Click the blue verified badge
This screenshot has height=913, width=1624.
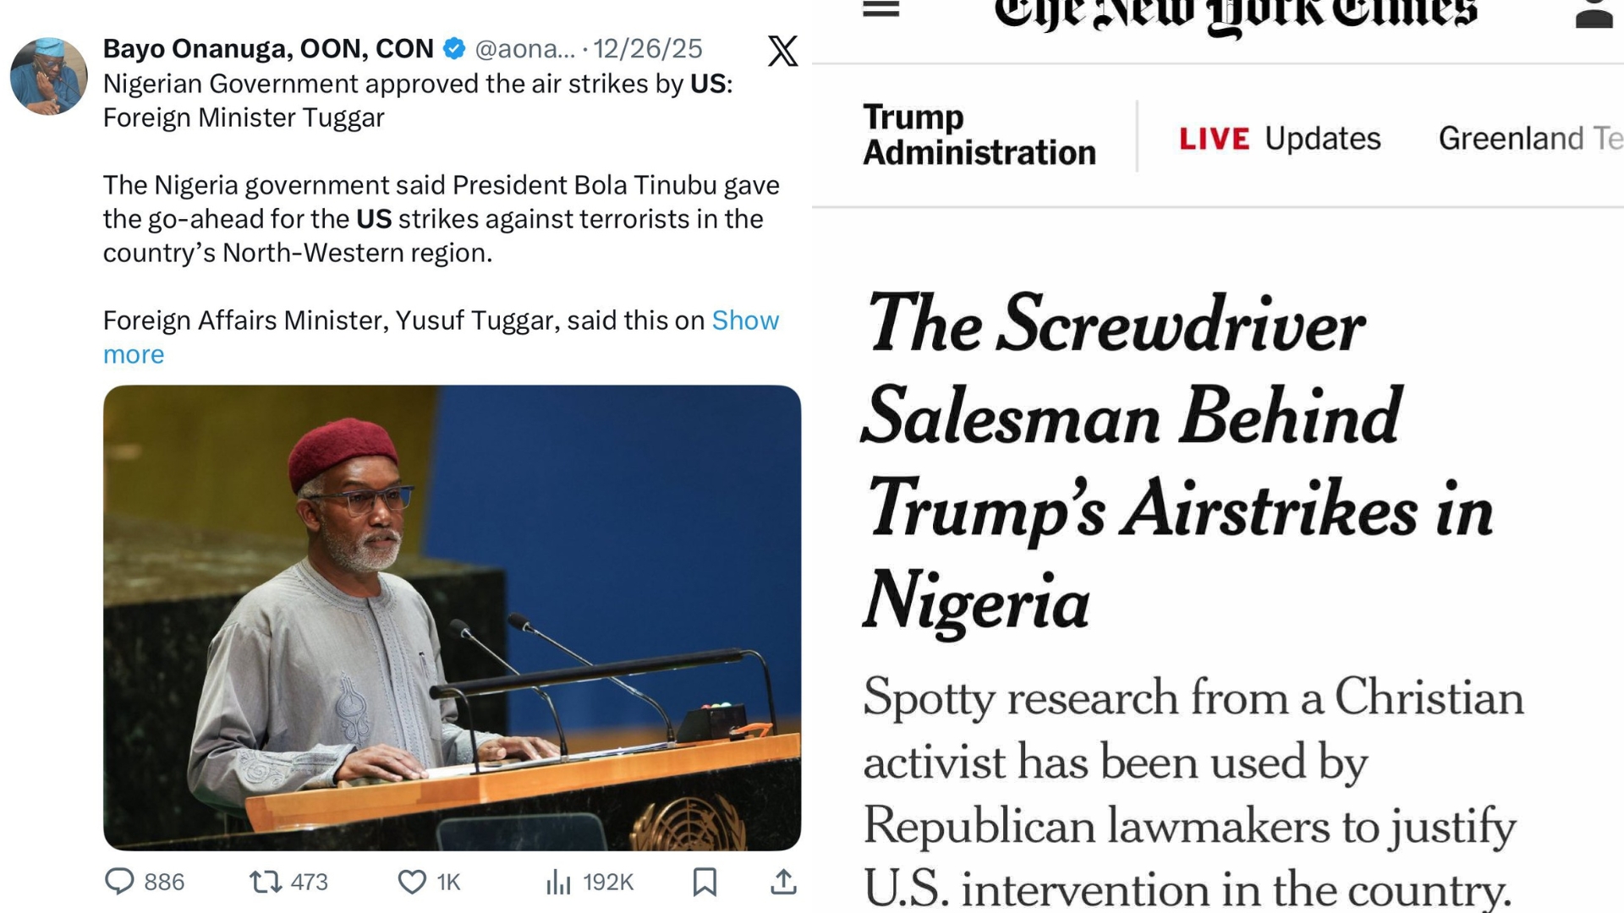click(454, 49)
